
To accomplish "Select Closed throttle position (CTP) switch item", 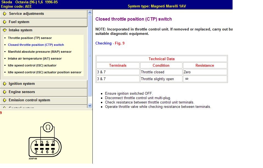I will [36, 45].
